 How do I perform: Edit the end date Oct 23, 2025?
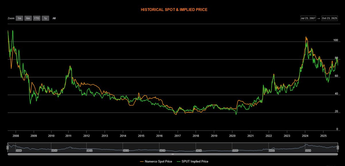330,18
